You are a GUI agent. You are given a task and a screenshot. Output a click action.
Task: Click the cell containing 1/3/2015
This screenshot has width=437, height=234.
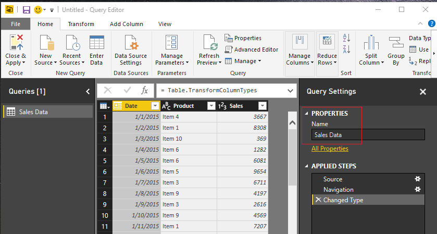136,139
